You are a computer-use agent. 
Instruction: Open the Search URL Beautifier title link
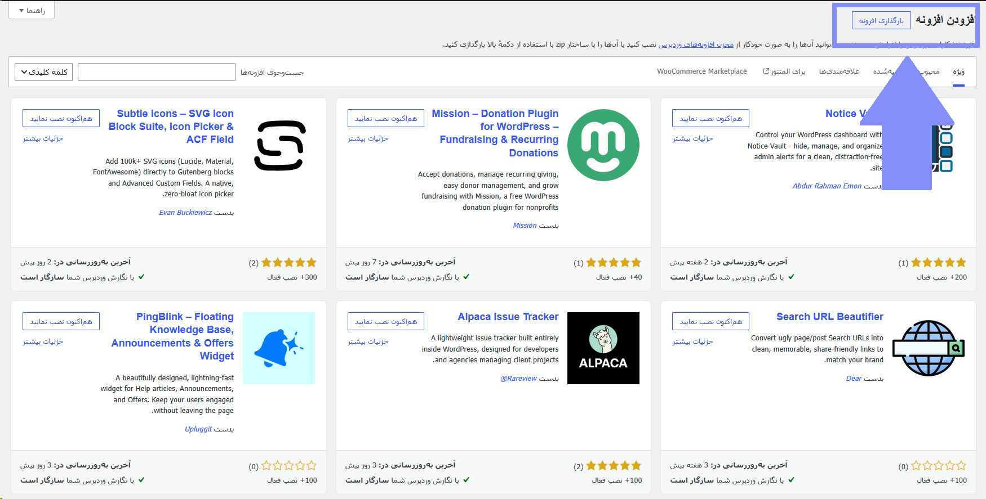tap(830, 317)
